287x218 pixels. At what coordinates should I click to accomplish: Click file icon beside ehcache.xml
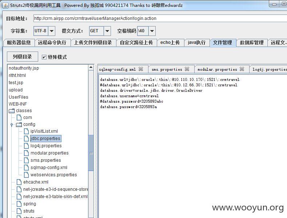(19, 182)
